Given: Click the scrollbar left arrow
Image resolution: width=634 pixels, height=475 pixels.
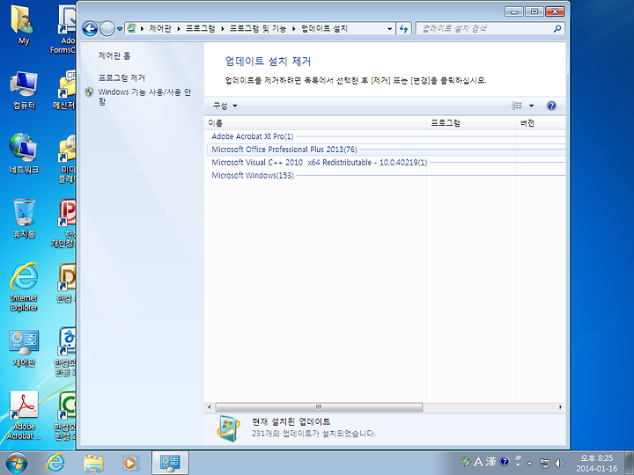Looking at the screenshot, I should pyautogui.click(x=210, y=406).
